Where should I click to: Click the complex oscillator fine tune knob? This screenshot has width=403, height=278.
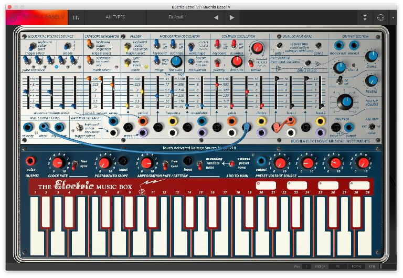[x=237, y=61]
